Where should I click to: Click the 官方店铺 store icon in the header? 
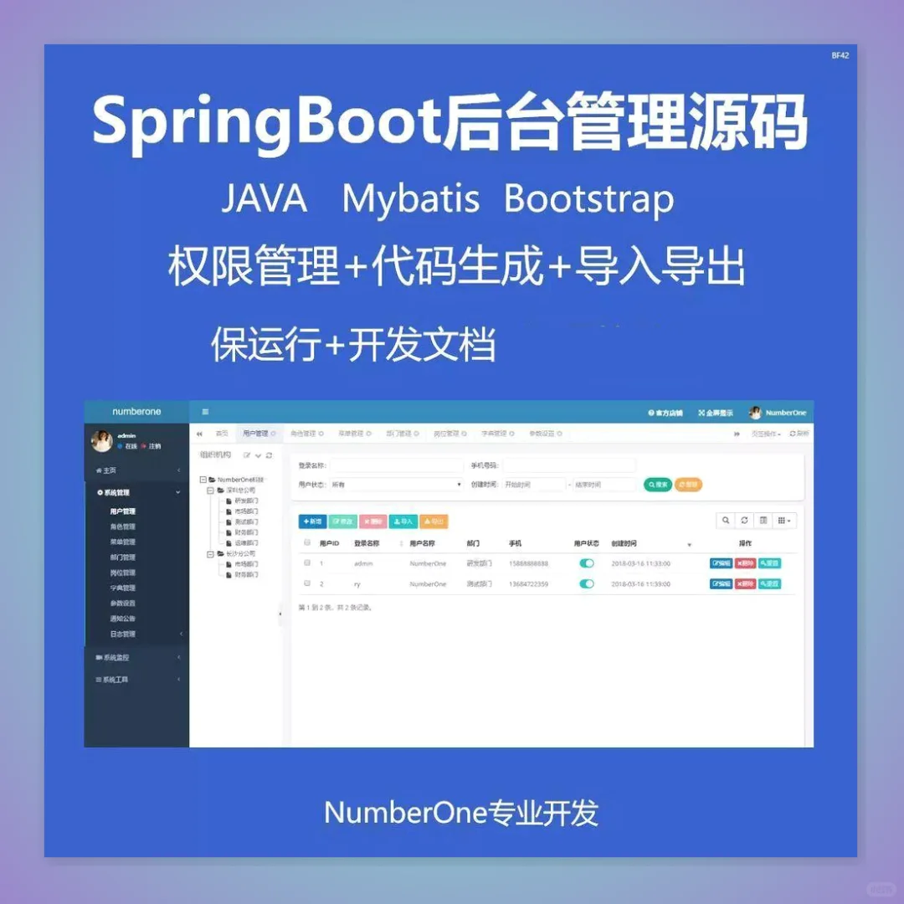[x=651, y=413]
